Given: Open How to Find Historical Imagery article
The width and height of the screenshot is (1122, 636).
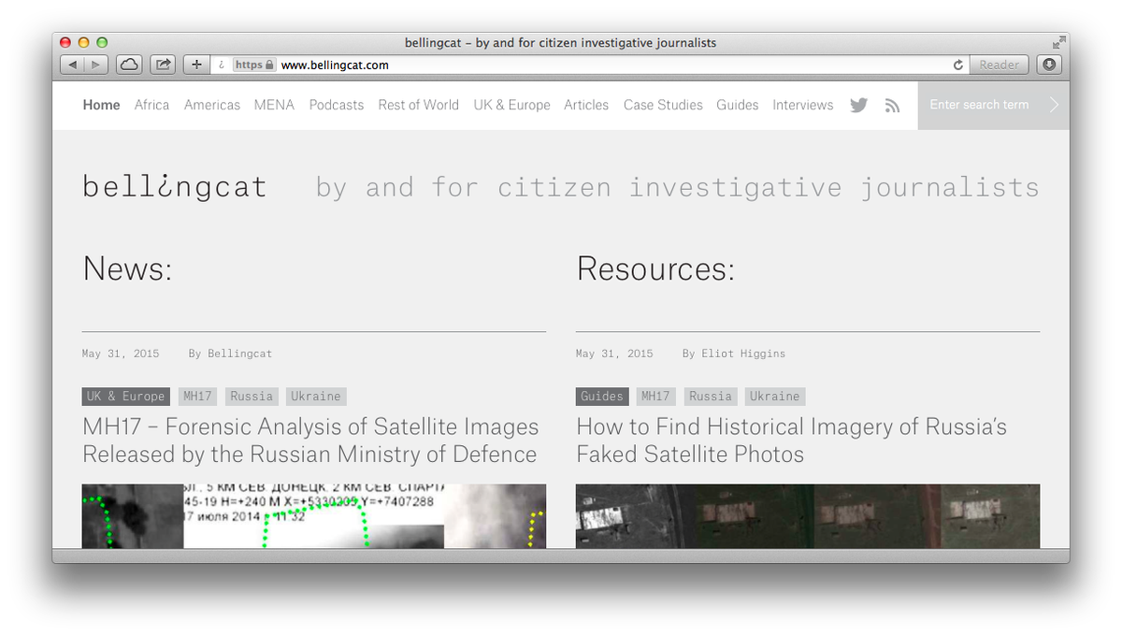Looking at the screenshot, I should (x=791, y=441).
